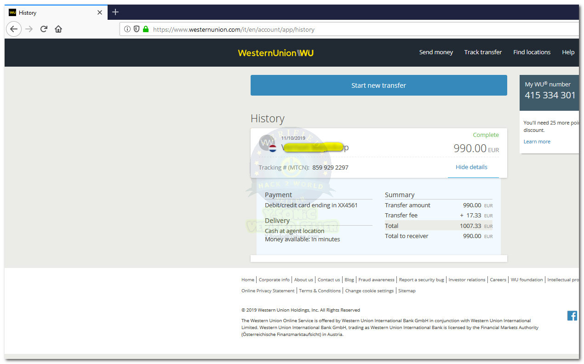This screenshot has height=364, width=584.
Task: Click Learn more about discount points
Action: (537, 142)
